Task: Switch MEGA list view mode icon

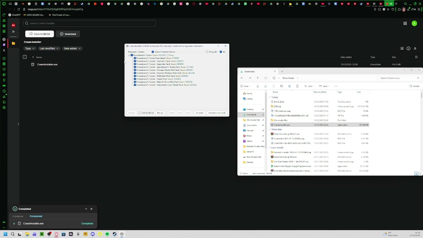Action: click(x=402, y=49)
